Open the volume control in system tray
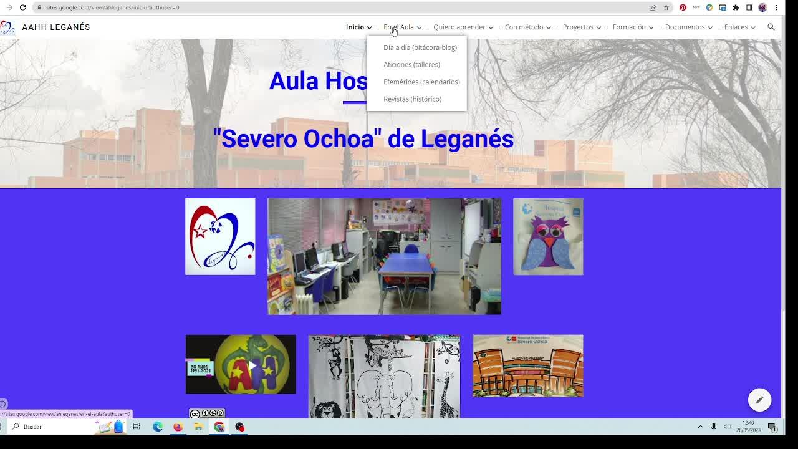The height and width of the screenshot is (449, 798). [727, 427]
